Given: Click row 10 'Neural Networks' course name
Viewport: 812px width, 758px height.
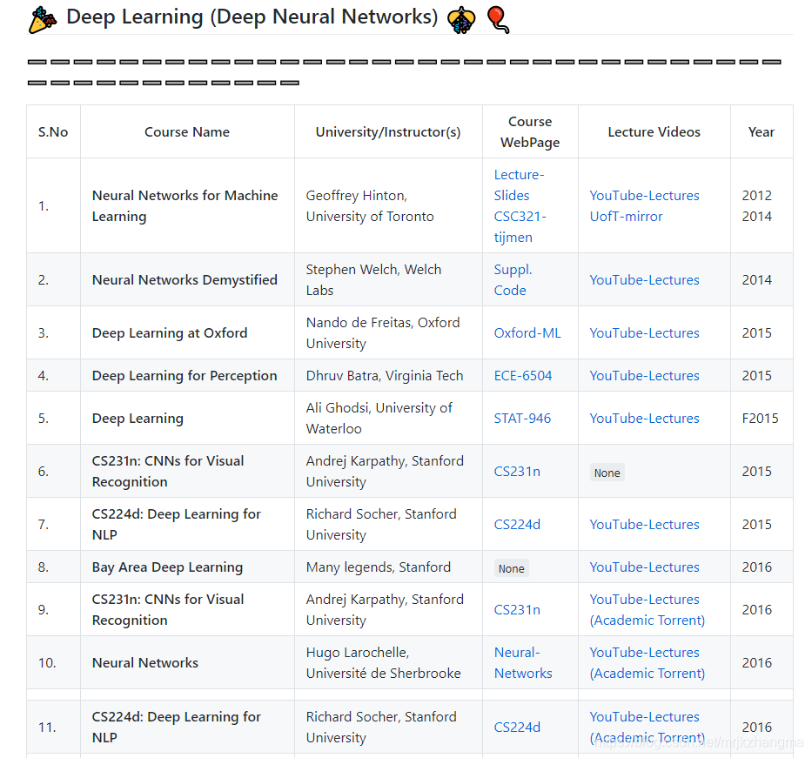Looking at the screenshot, I should 145,663.
